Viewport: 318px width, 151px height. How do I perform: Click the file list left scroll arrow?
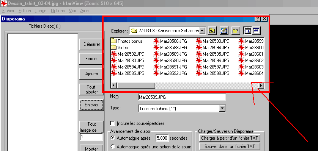pyautogui.click(x=113, y=85)
